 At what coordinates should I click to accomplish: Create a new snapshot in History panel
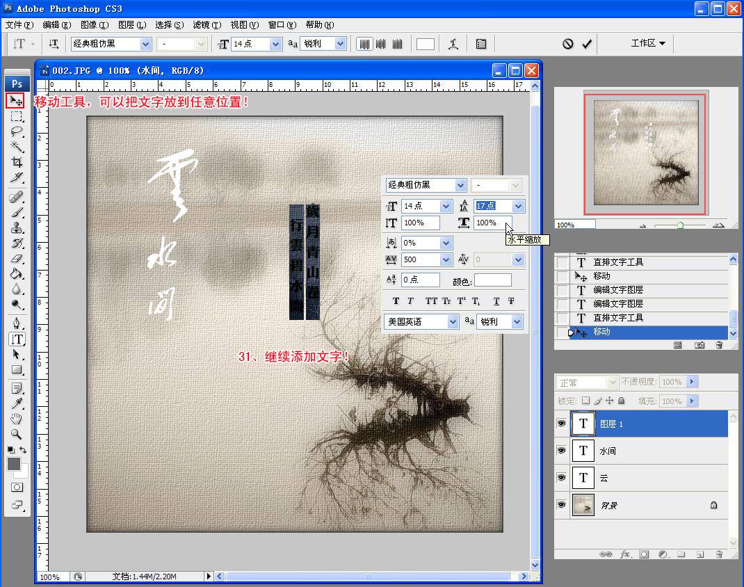[x=699, y=345]
